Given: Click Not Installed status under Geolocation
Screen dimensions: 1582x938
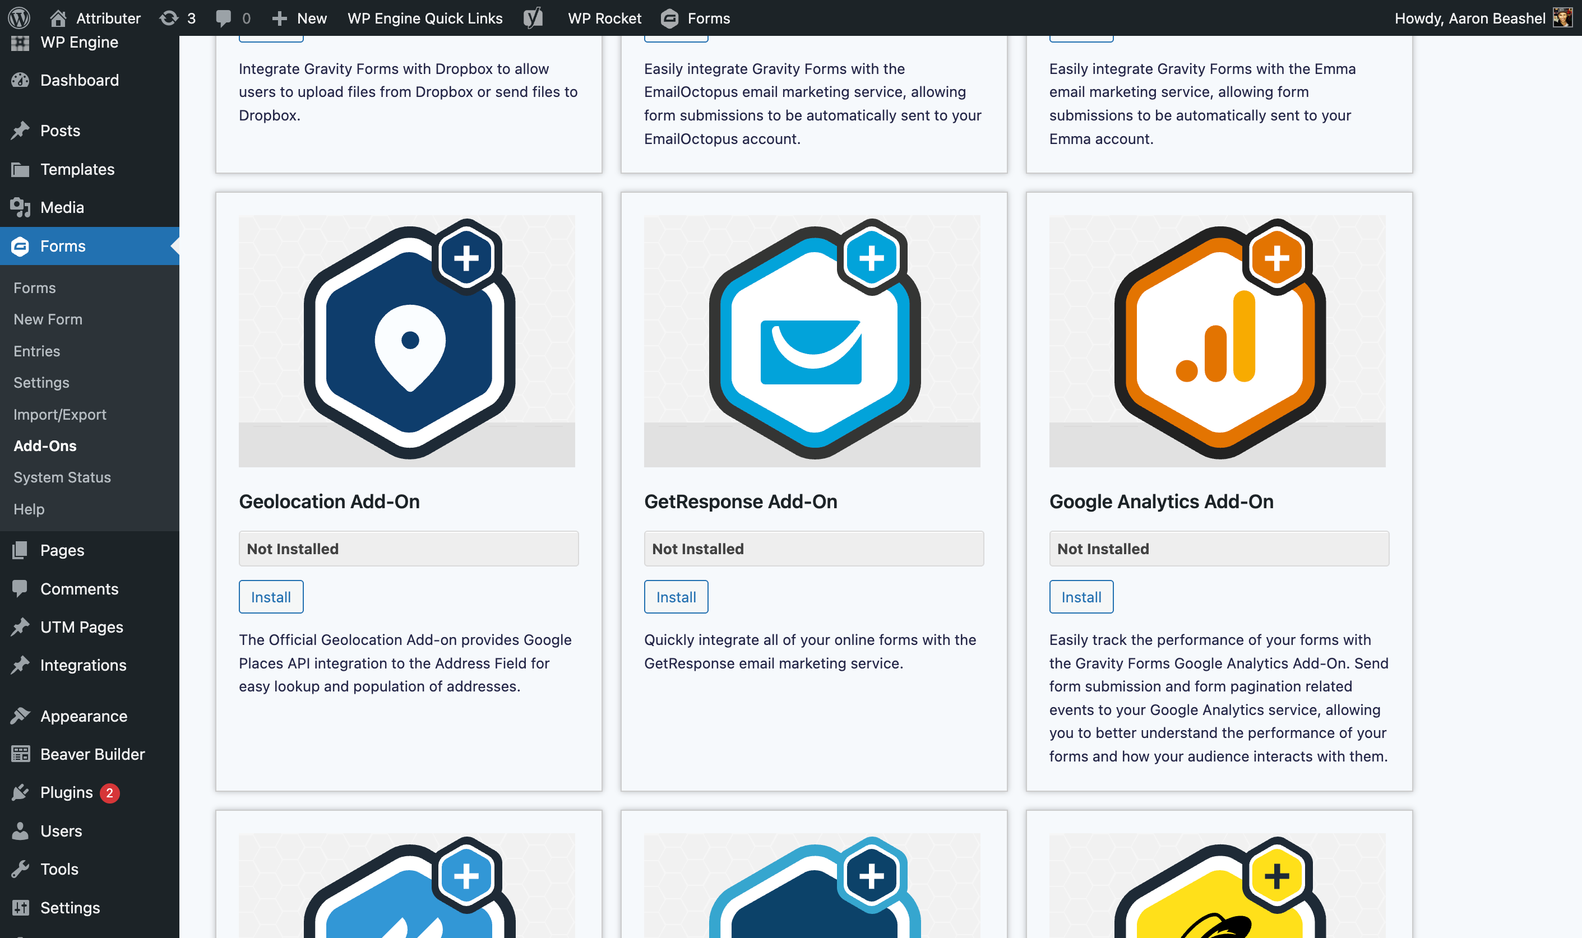Looking at the screenshot, I should [409, 549].
